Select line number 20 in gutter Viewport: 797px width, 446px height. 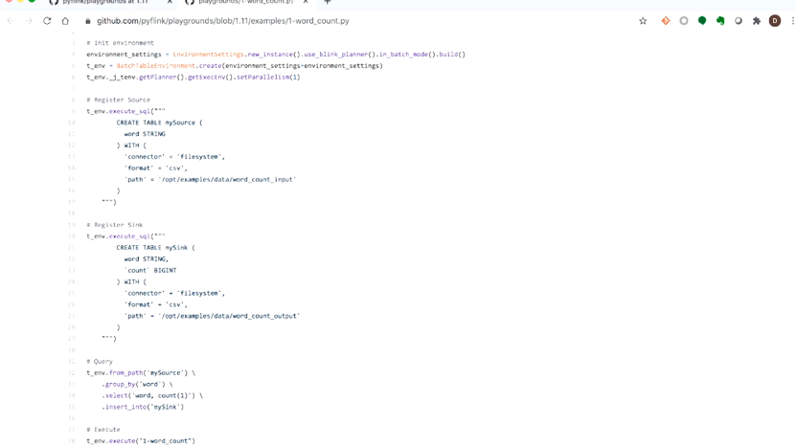pos(72,236)
